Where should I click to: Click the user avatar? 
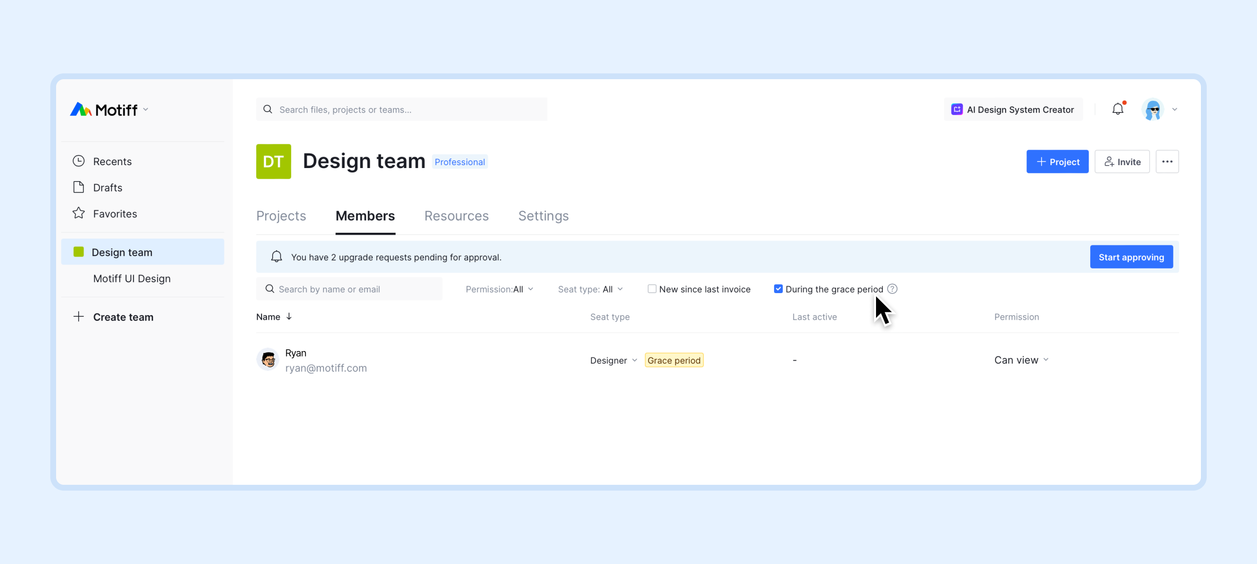pyautogui.click(x=1153, y=110)
